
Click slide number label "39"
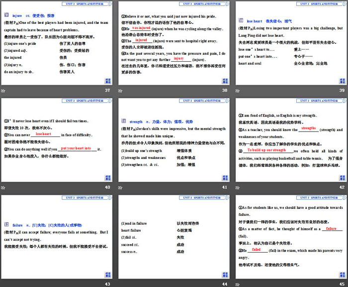[x=342, y=90]
